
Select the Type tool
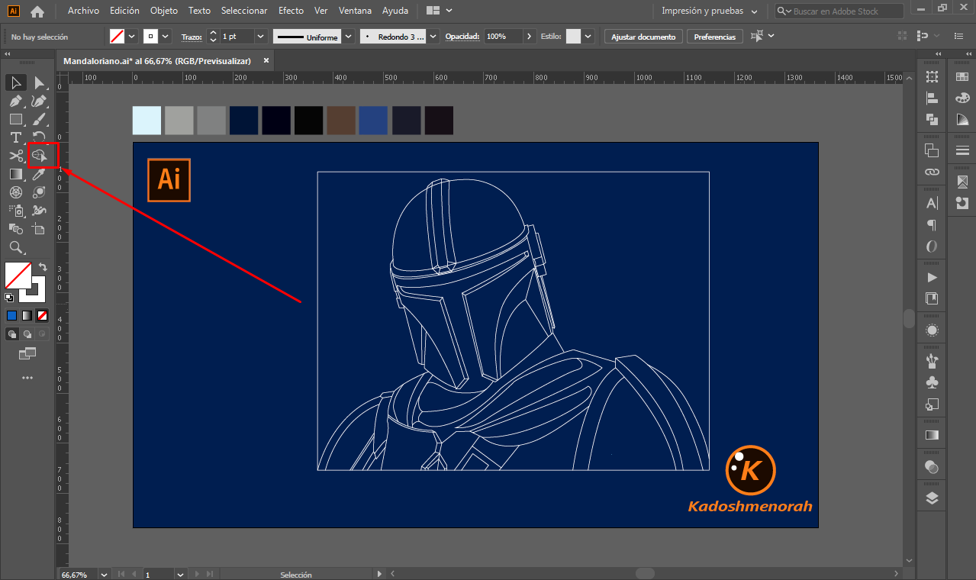point(15,137)
